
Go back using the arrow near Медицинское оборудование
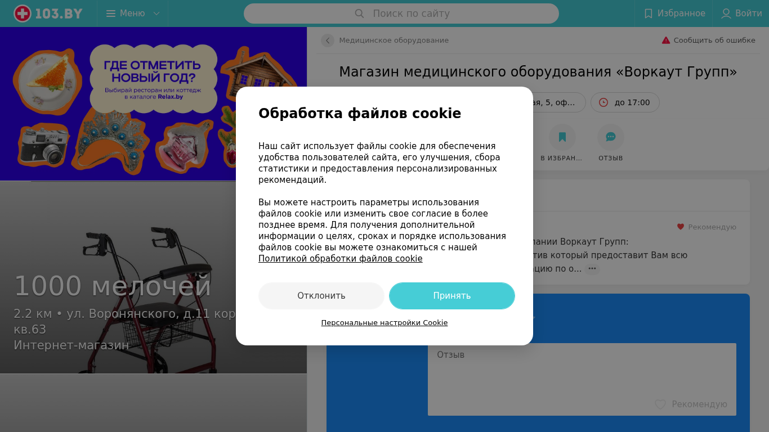pyautogui.click(x=328, y=40)
